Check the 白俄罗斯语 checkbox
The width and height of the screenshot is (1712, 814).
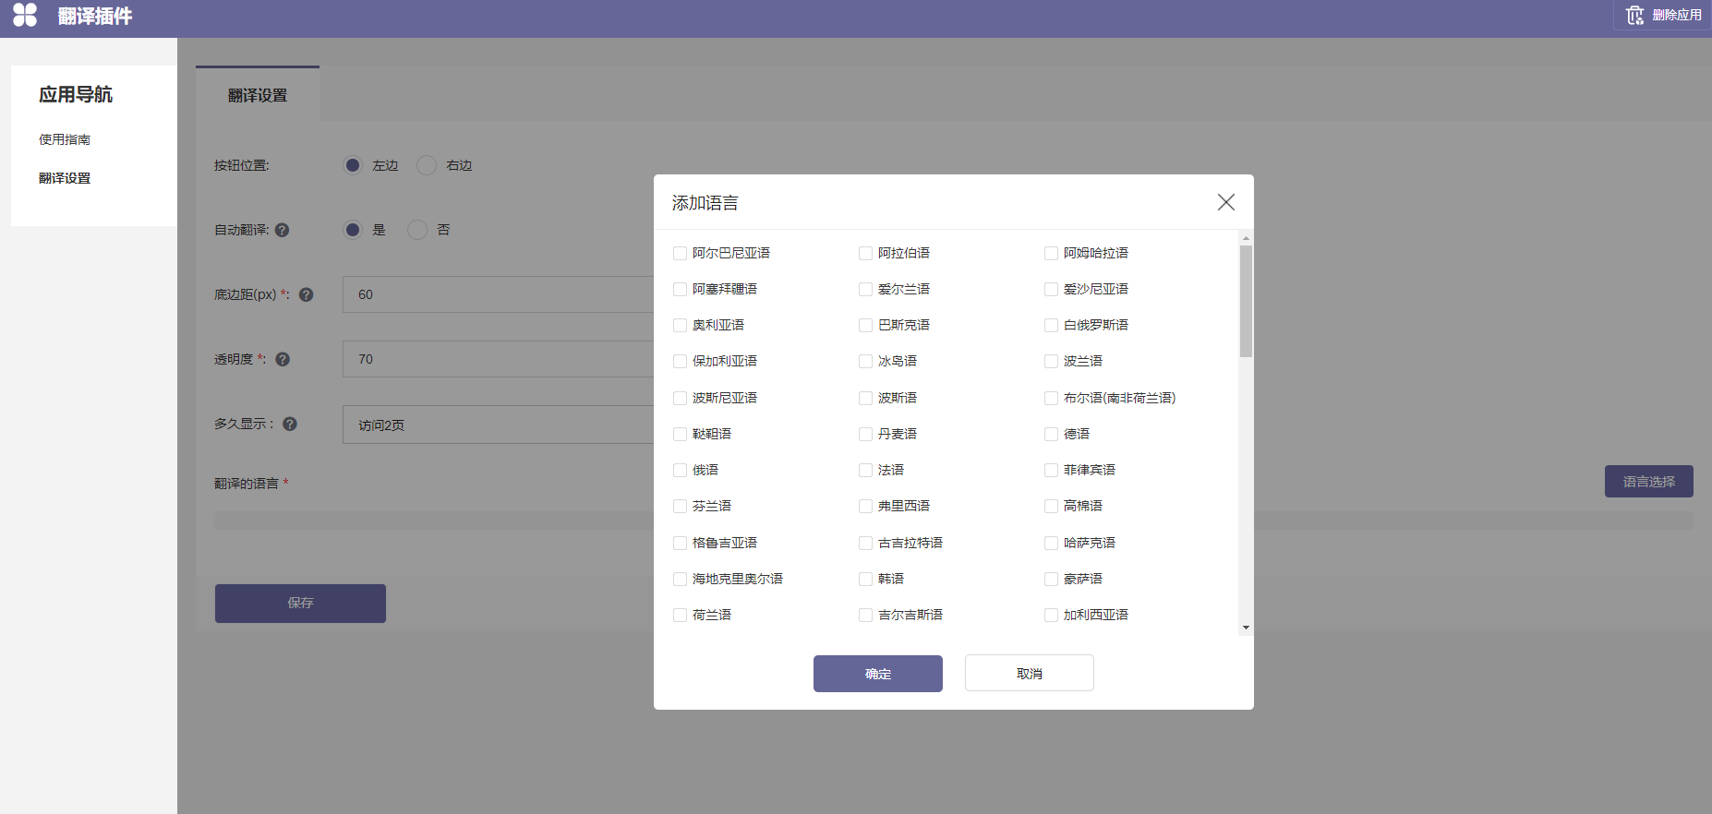[x=1051, y=325]
